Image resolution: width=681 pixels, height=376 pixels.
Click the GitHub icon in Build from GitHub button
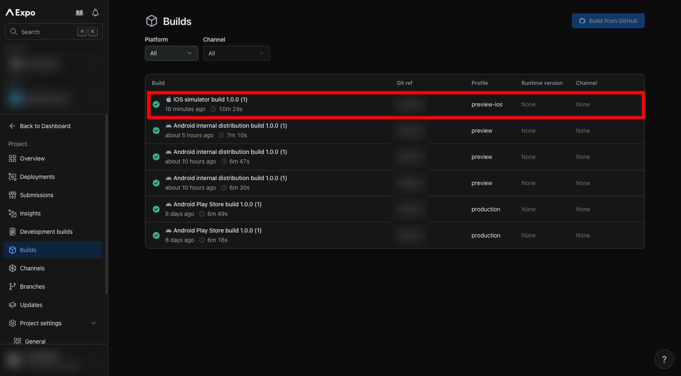point(582,21)
